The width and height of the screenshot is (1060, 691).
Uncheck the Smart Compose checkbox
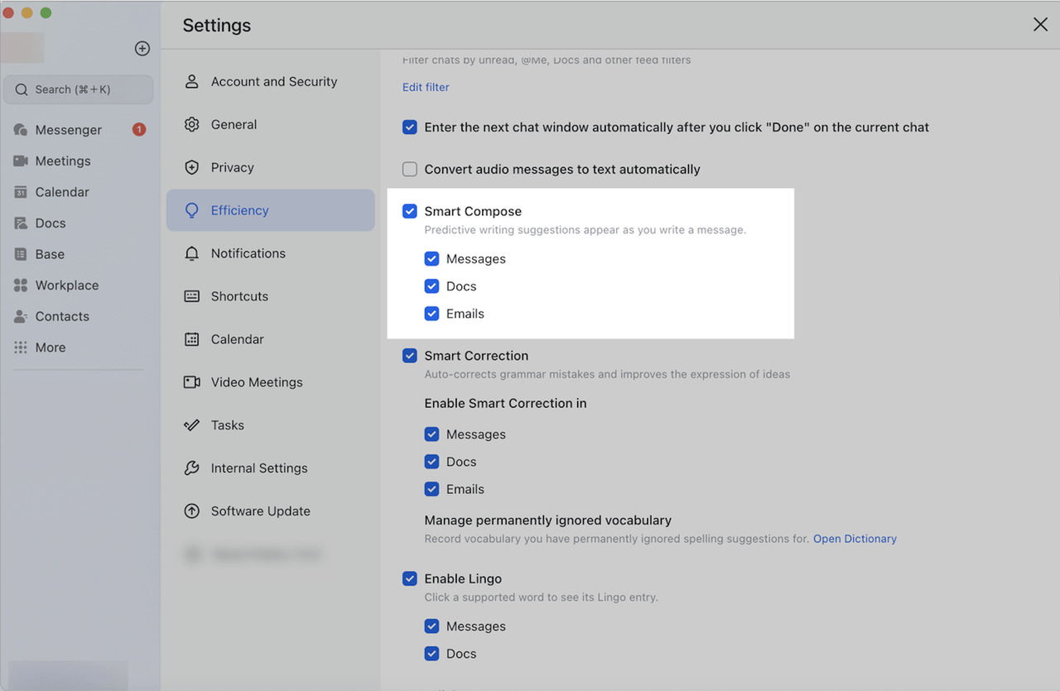pyautogui.click(x=410, y=211)
